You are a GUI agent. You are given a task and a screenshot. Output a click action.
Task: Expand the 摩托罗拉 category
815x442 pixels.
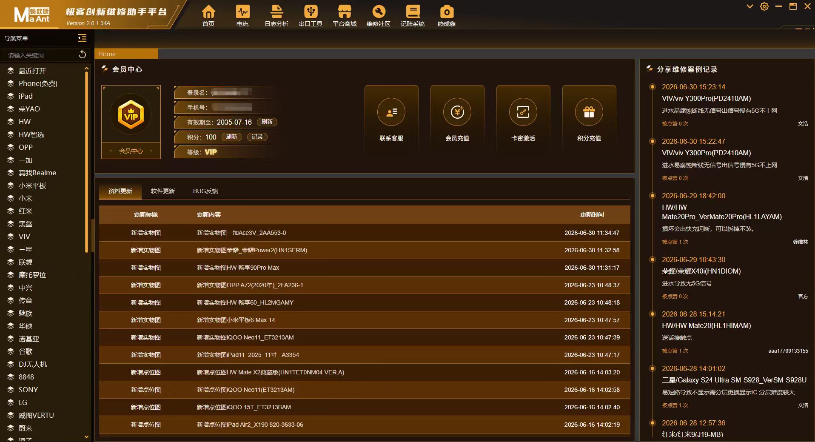tap(32, 275)
